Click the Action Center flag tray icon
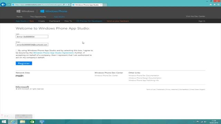 [198, 122]
